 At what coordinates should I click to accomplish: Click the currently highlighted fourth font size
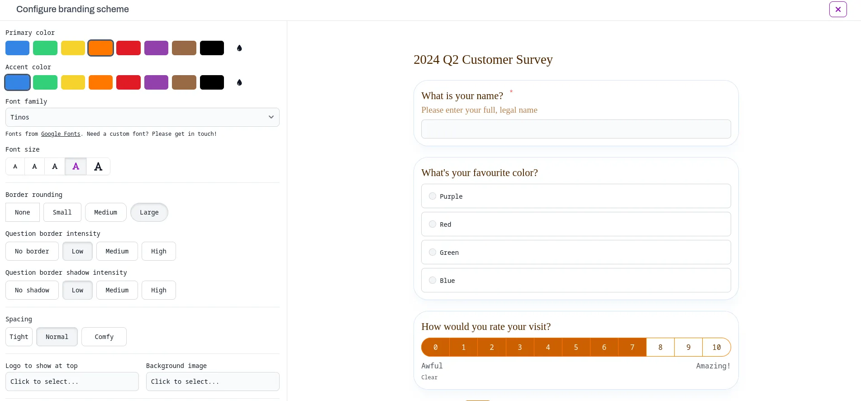click(x=76, y=167)
